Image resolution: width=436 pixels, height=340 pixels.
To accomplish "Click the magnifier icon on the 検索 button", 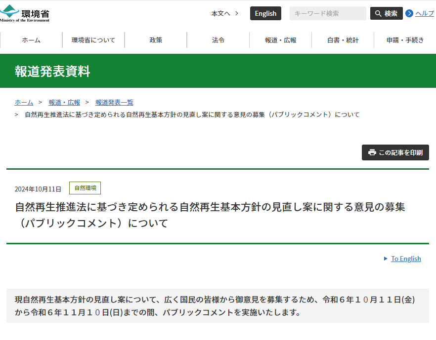I will [379, 13].
